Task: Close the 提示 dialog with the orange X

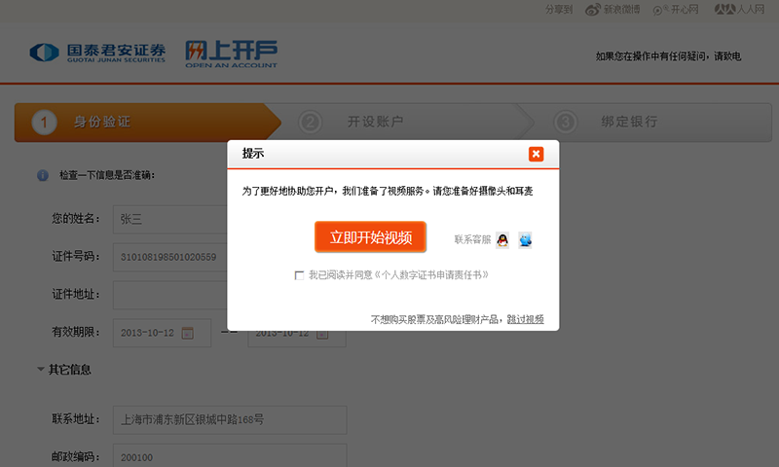Action: [x=536, y=154]
